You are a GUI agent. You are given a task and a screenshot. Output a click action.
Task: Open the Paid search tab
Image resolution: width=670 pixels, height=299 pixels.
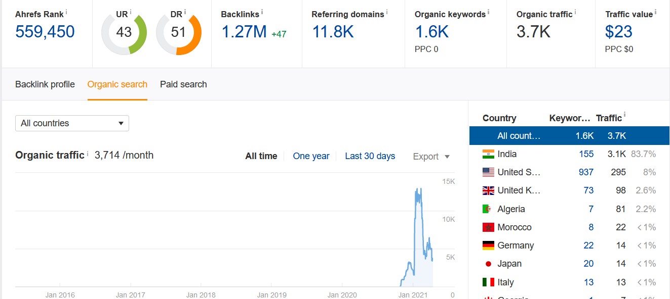[183, 84]
